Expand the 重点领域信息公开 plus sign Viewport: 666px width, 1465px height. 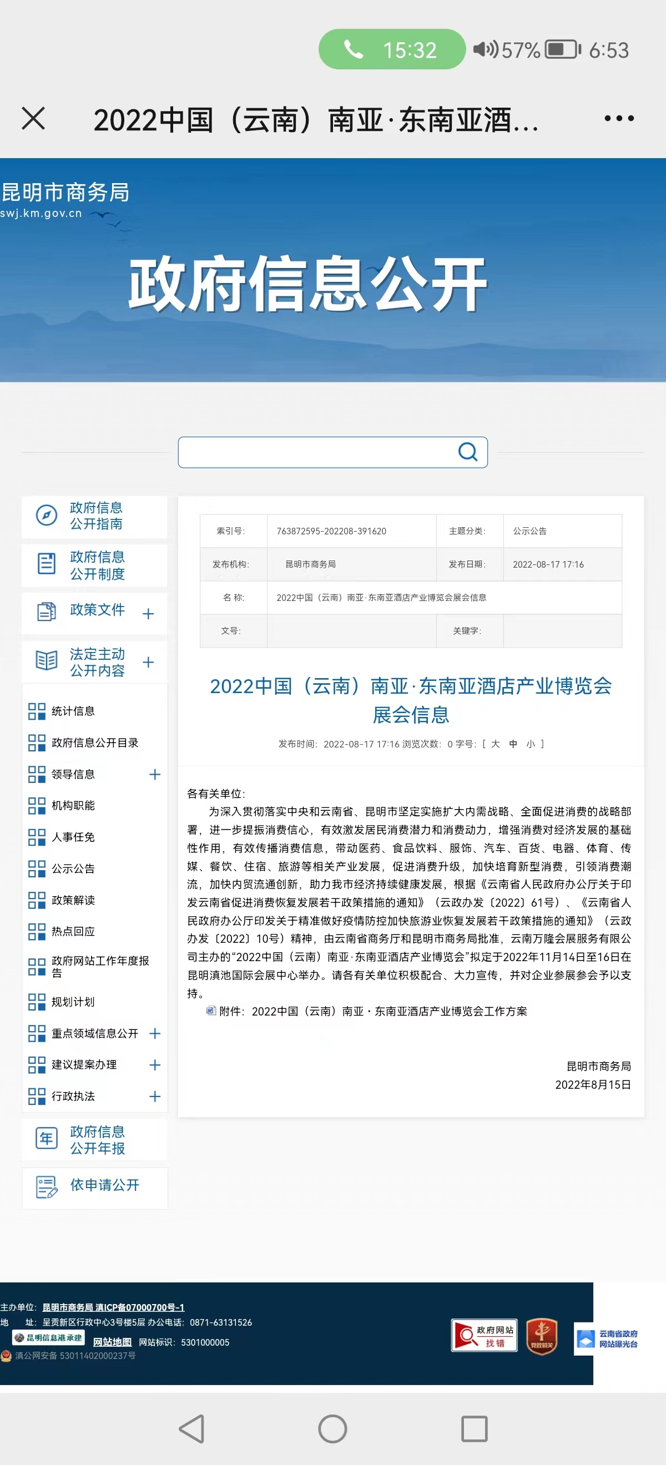(x=155, y=1033)
